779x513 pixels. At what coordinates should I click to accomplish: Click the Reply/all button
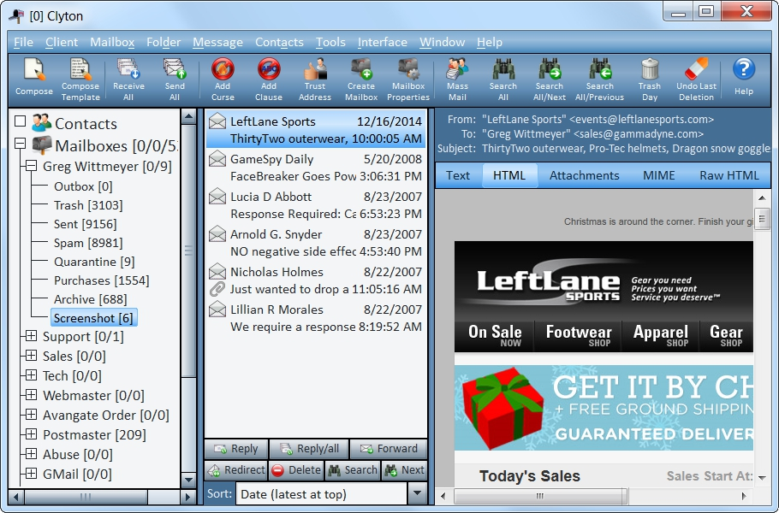[x=309, y=449]
